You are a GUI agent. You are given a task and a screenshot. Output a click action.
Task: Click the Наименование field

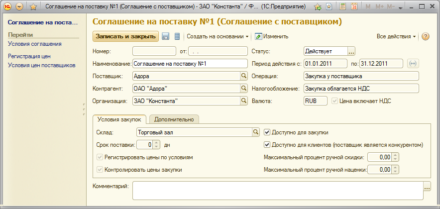tap(190, 64)
